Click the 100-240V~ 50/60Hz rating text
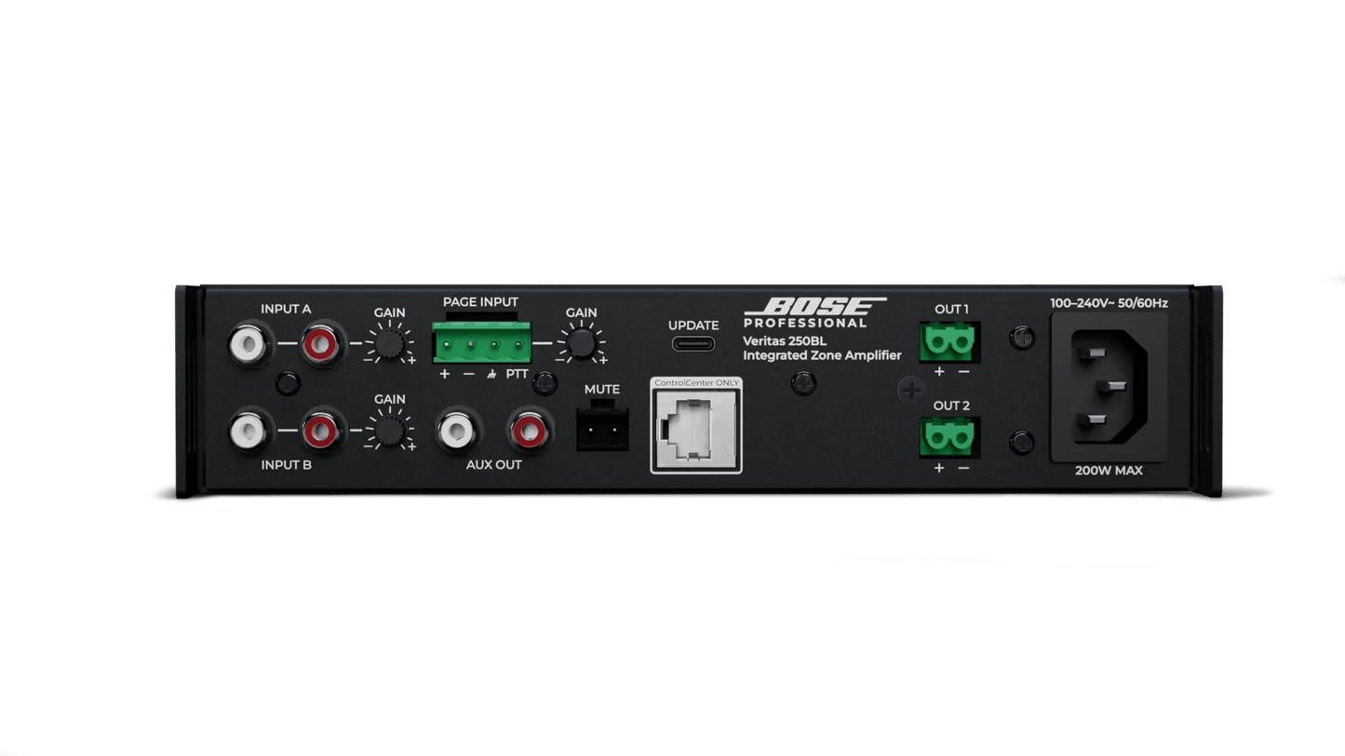The height and width of the screenshot is (756, 1345). coord(1110,302)
